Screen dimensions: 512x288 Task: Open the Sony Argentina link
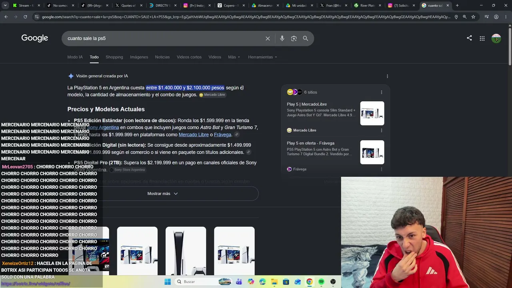(x=103, y=128)
